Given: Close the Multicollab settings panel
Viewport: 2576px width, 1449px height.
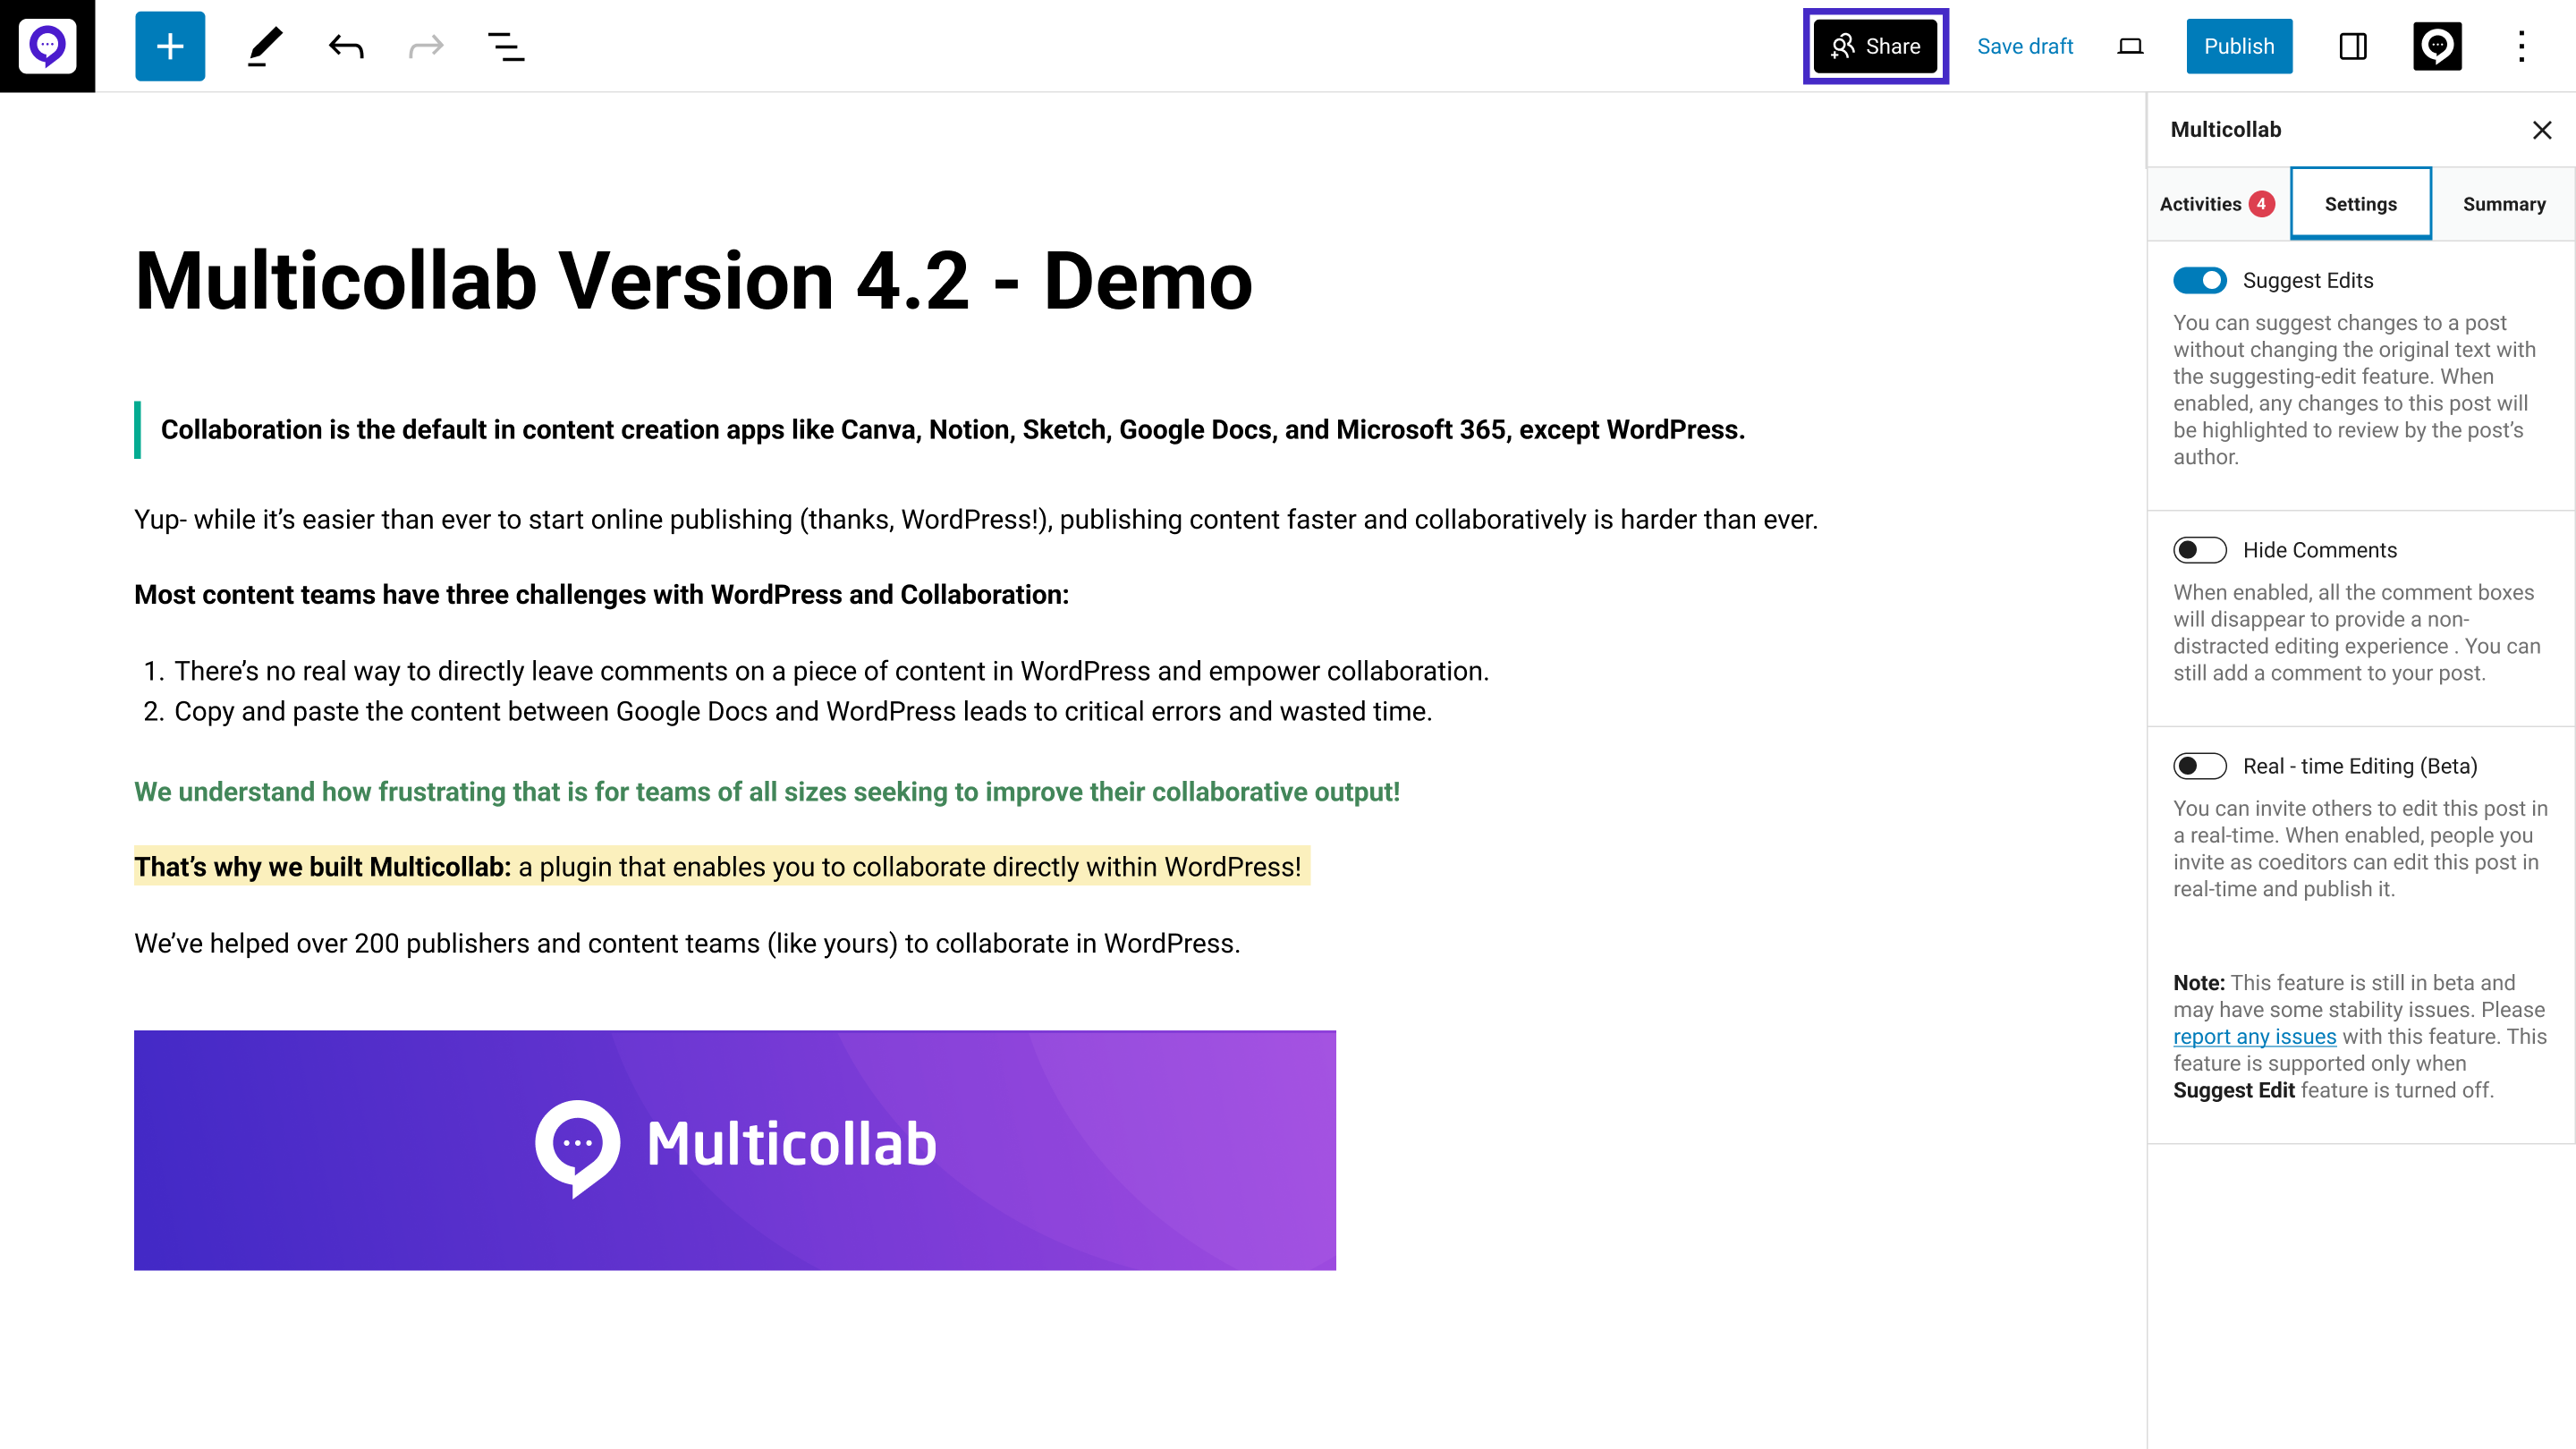Looking at the screenshot, I should (2542, 129).
